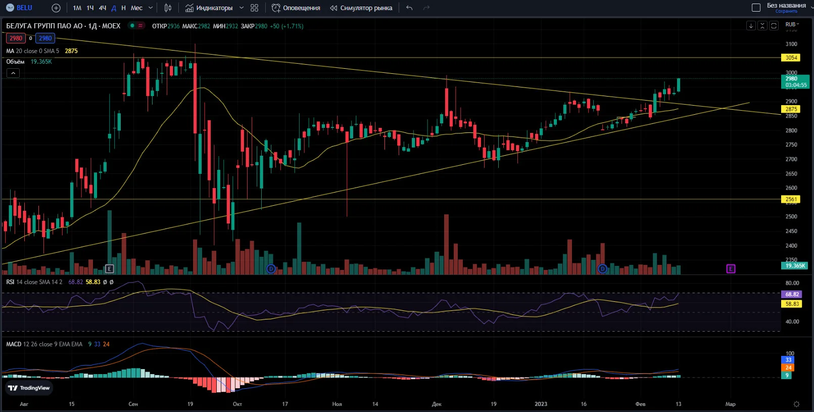Open the Без названия layout menu
Image resolution: width=814 pixels, height=412 pixels.
tap(786, 5)
